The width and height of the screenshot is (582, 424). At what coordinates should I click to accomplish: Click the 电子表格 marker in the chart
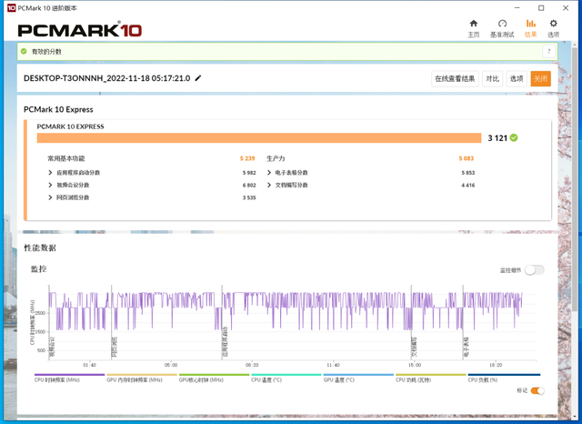tap(466, 348)
